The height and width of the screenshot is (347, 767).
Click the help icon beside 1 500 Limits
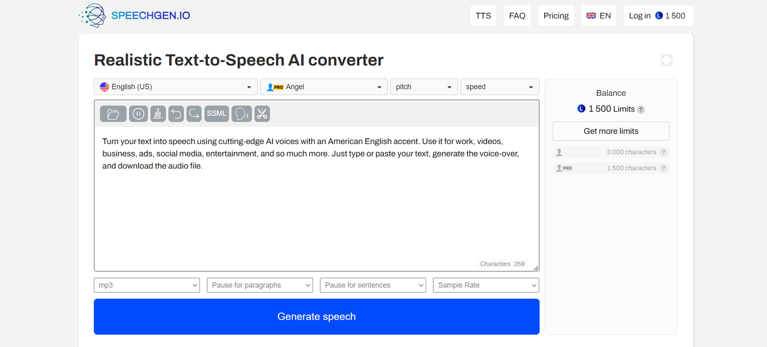(x=641, y=110)
